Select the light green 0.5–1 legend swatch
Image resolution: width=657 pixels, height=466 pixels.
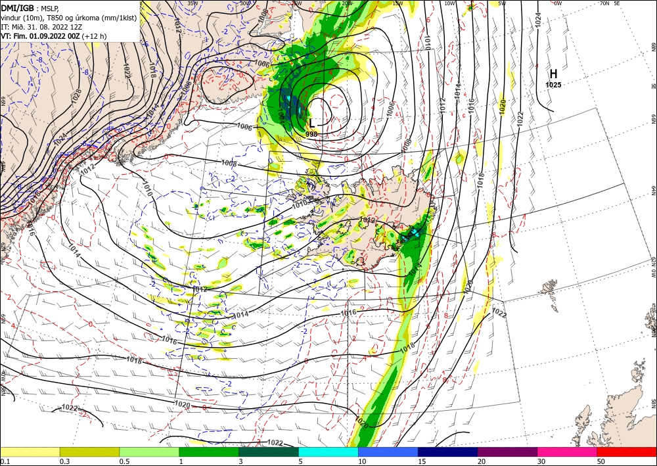[x=149, y=452]
